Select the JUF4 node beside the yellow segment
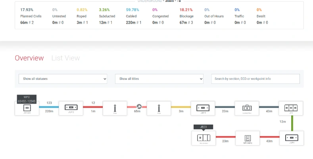313x159 pixels. coord(203,108)
